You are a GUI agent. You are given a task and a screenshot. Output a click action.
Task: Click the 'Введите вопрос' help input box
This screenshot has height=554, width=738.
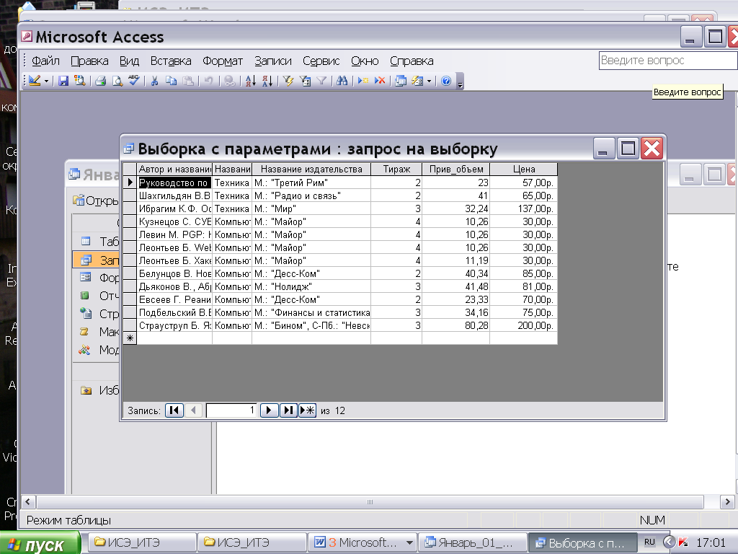668,61
